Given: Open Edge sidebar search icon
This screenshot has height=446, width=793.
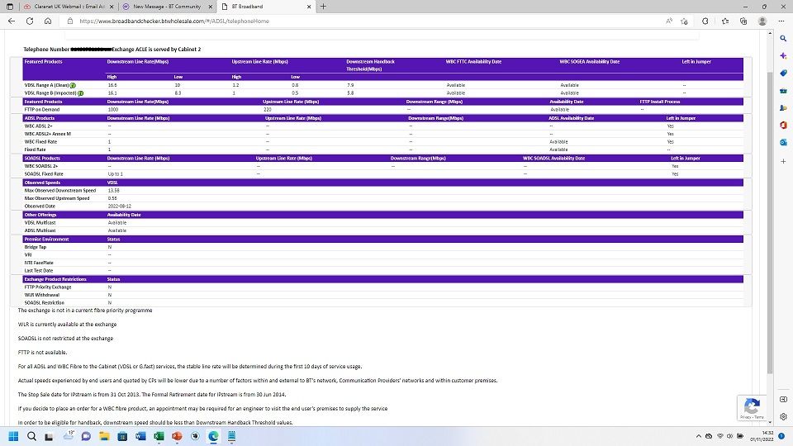Looking at the screenshot, I should (x=783, y=38).
